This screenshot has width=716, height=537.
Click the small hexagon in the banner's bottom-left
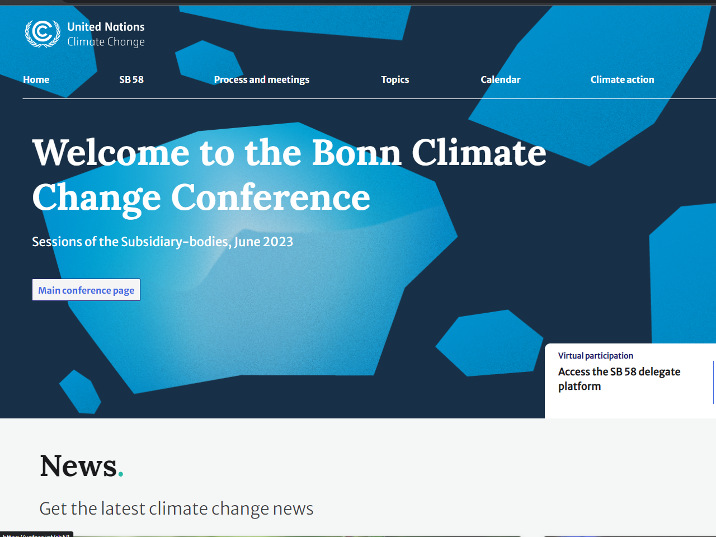coord(80,392)
